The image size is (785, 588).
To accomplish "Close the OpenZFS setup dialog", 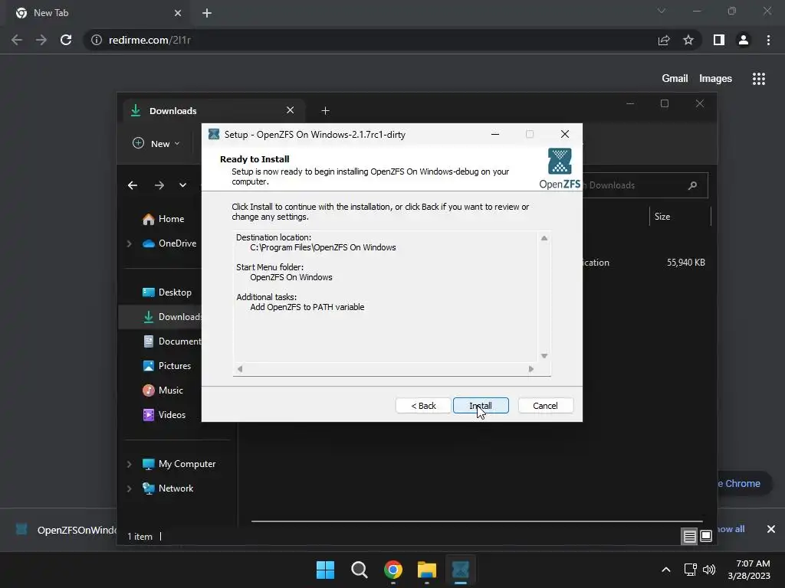I will 565,134.
